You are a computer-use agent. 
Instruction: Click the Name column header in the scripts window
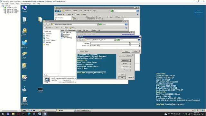tap(79, 17)
